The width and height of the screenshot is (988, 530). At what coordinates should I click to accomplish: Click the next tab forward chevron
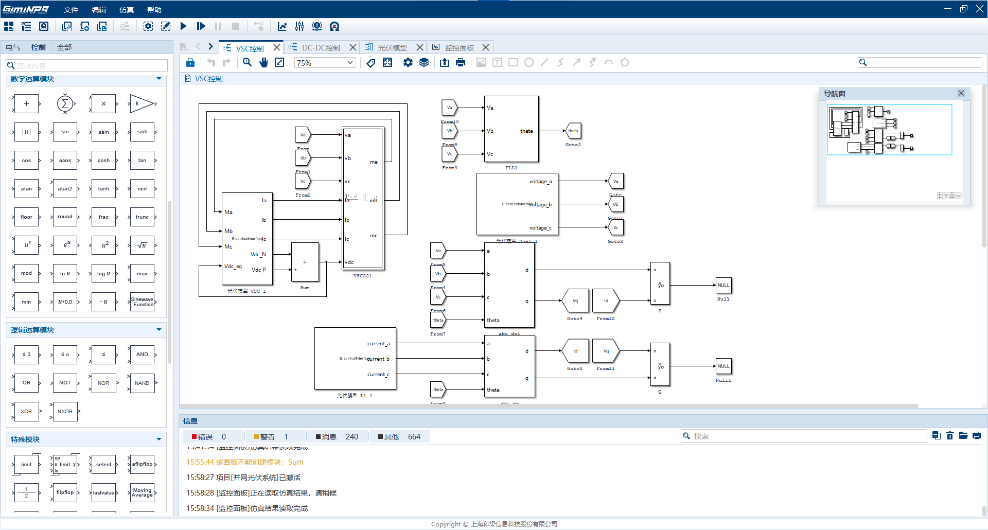pyautogui.click(x=210, y=47)
